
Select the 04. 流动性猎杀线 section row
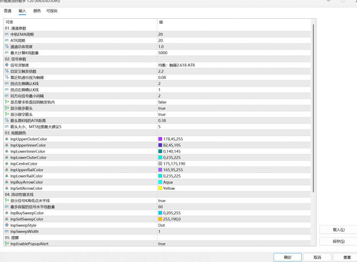click(157, 194)
